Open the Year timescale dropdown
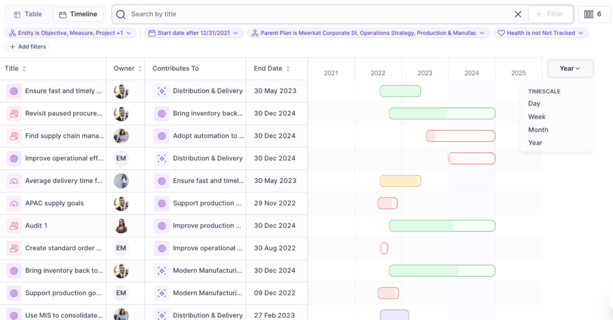613x320 pixels. [x=570, y=68]
